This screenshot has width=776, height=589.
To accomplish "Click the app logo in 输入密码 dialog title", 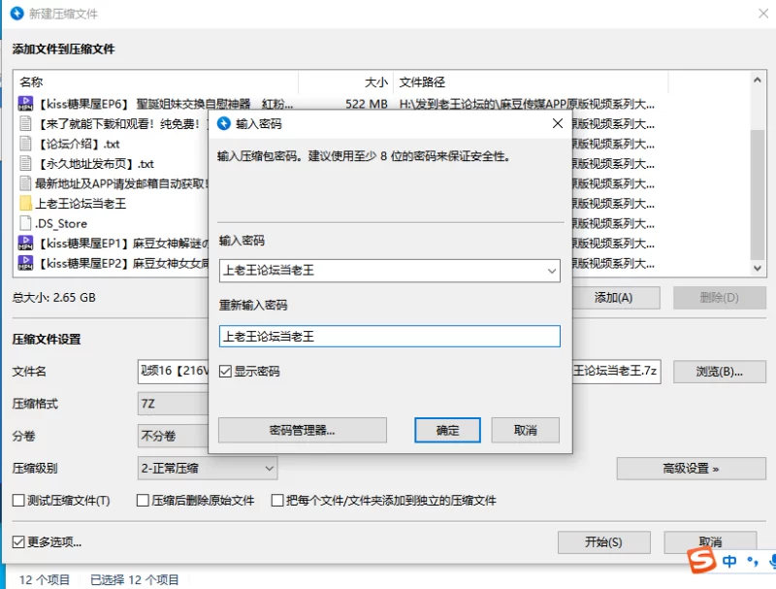I will [224, 123].
